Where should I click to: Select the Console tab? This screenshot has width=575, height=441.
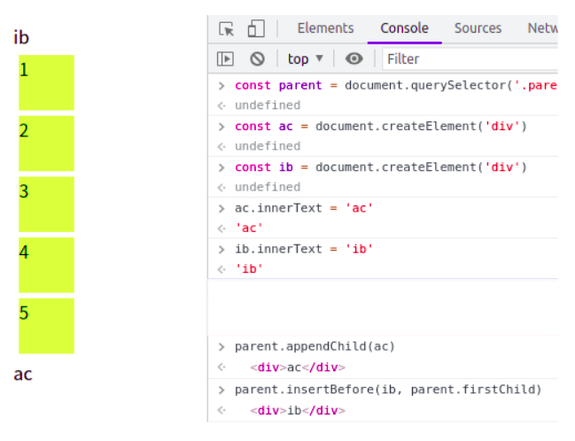click(404, 28)
